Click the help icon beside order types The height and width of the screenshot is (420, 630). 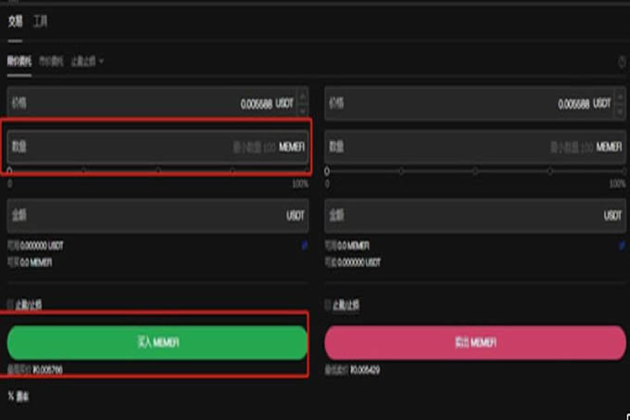pos(622,62)
